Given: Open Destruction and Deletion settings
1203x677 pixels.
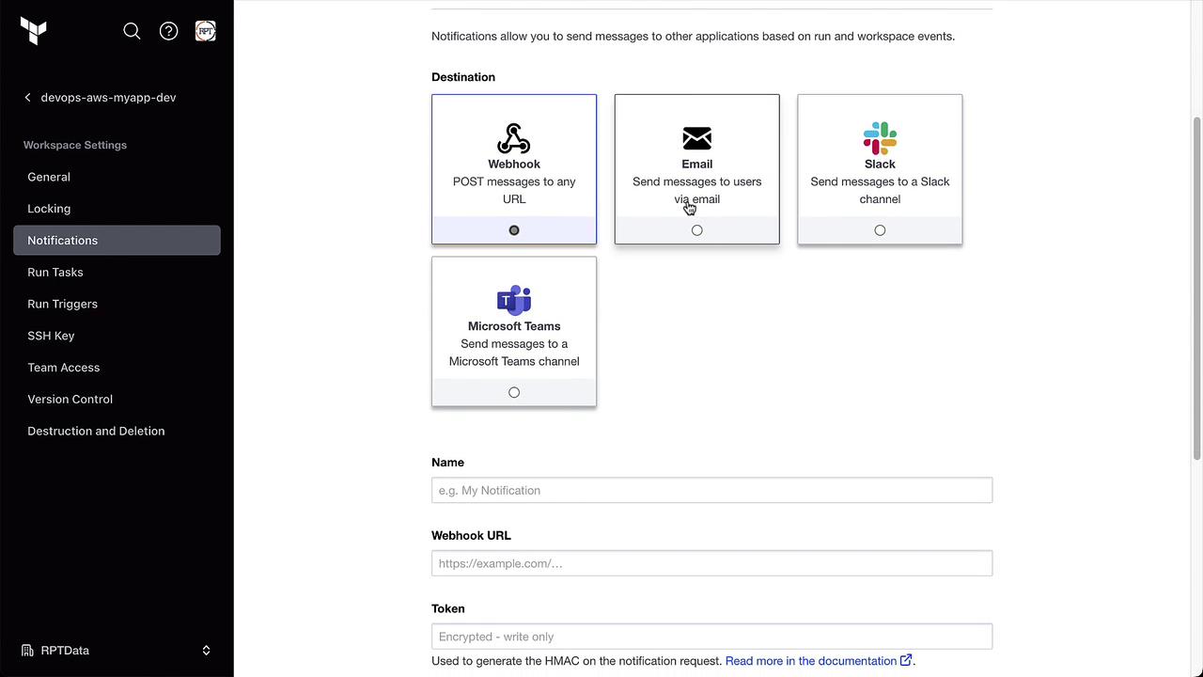Looking at the screenshot, I should [96, 431].
